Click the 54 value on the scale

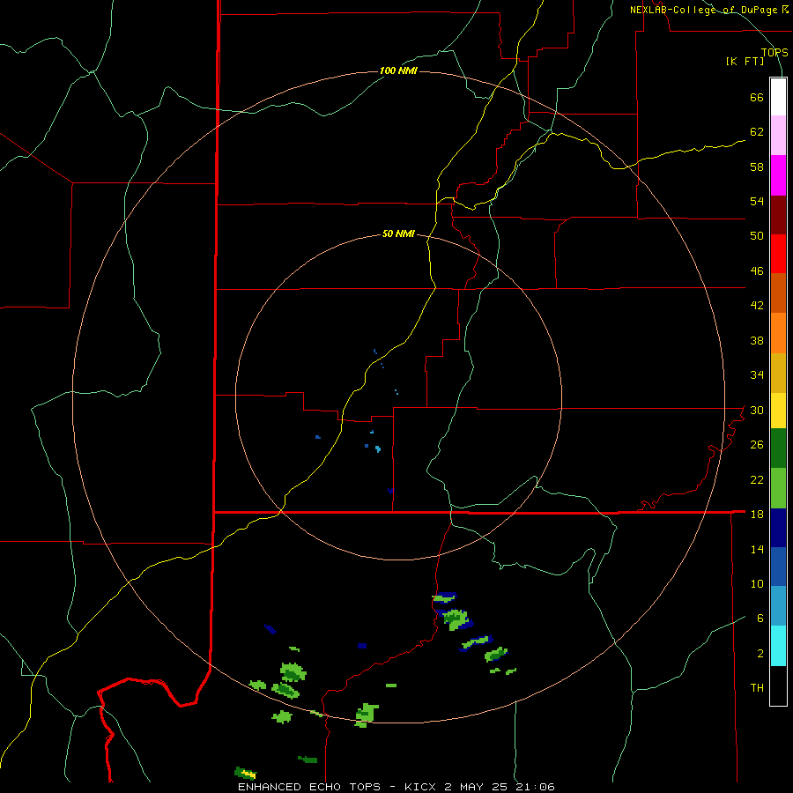click(x=757, y=201)
